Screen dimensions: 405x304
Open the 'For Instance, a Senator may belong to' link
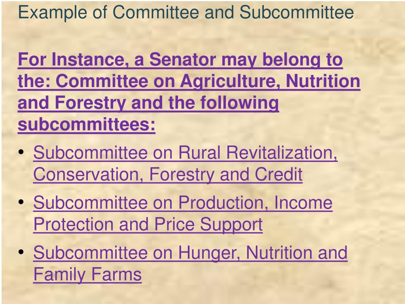pyautogui.click(x=180, y=60)
